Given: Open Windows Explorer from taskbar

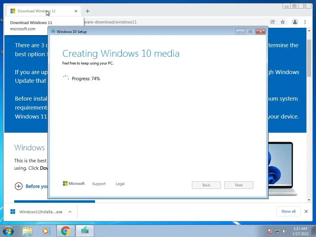Looking at the screenshot, I should (x=27, y=231).
